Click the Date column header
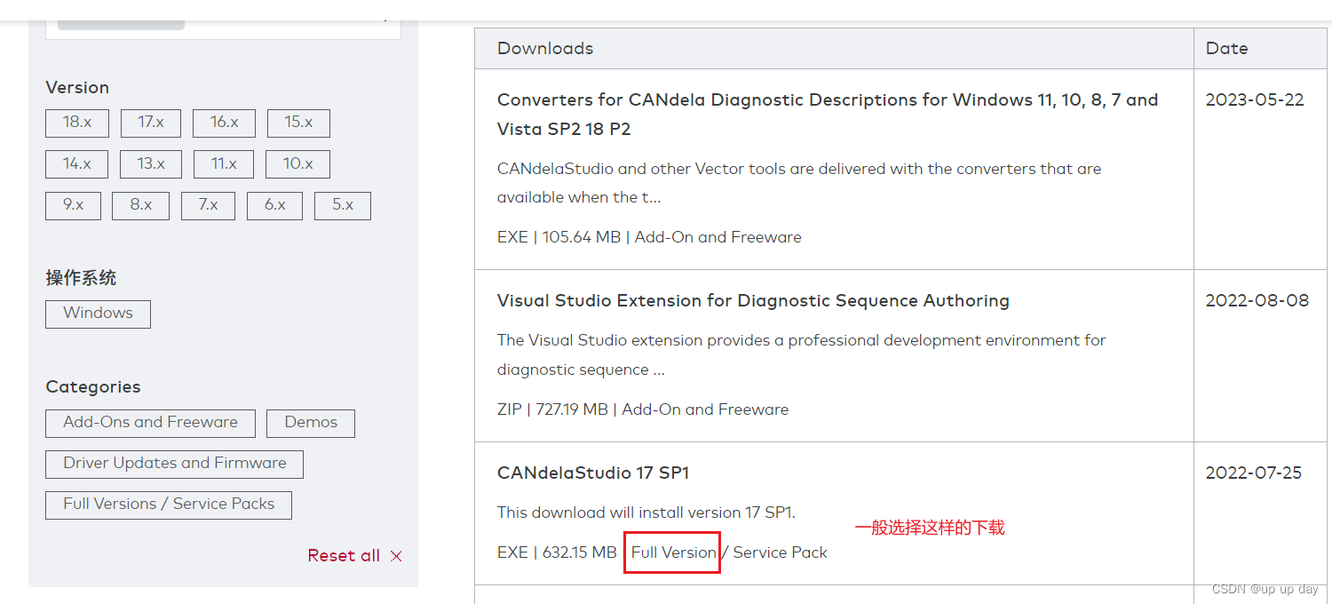 click(1227, 49)
